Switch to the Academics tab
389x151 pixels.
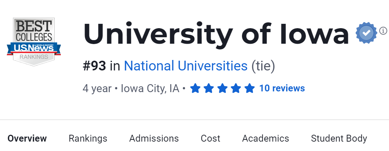tap(265, 138)
